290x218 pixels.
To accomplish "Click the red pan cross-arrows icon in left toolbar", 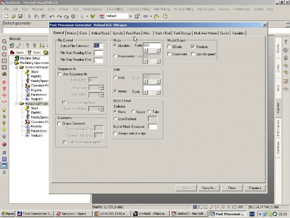I will (x=4, y=82).
